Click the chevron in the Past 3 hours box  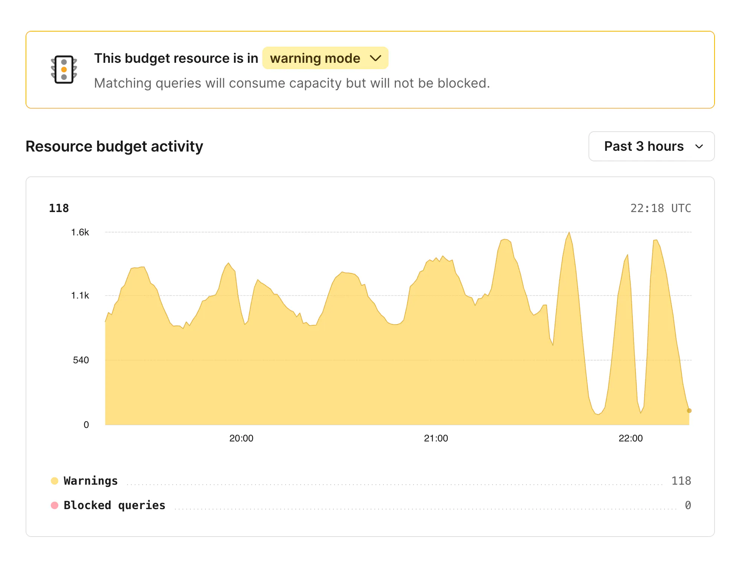point(699,147)
